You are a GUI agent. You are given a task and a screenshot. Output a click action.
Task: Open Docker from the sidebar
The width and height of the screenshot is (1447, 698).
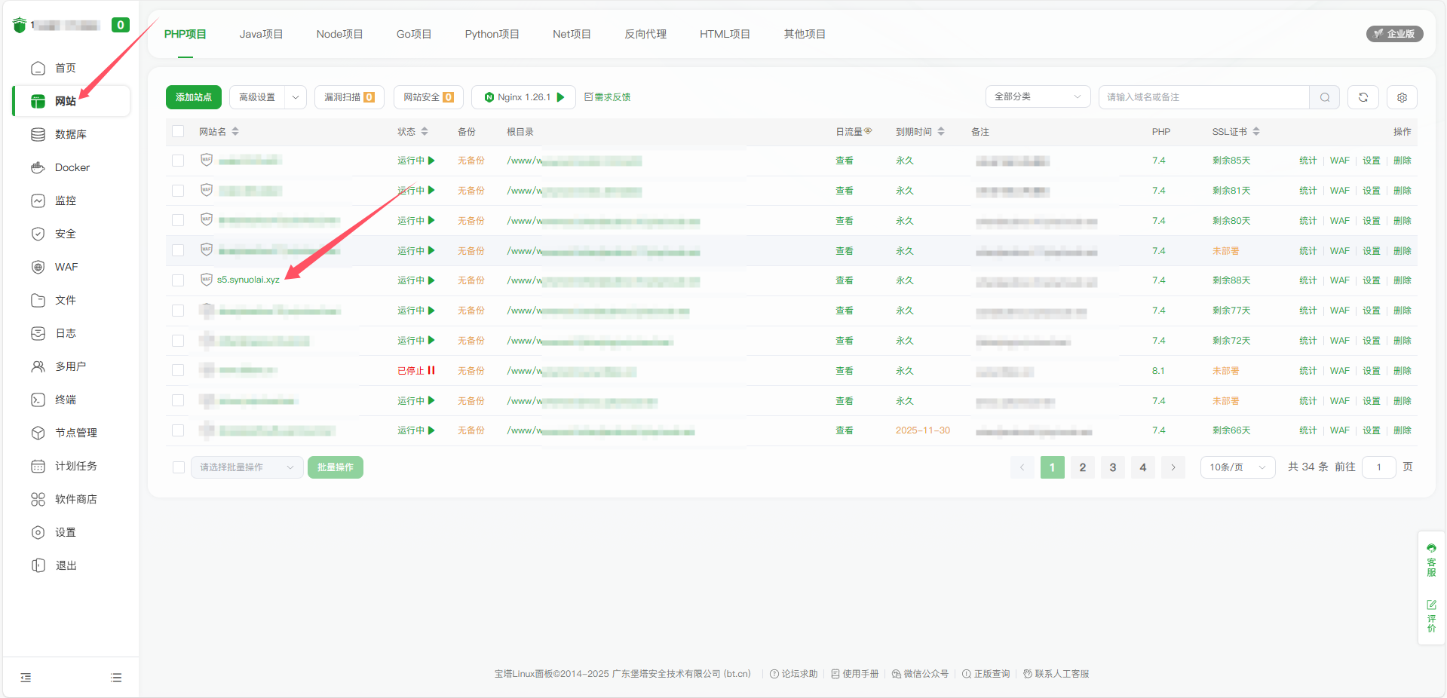[72, 167]
